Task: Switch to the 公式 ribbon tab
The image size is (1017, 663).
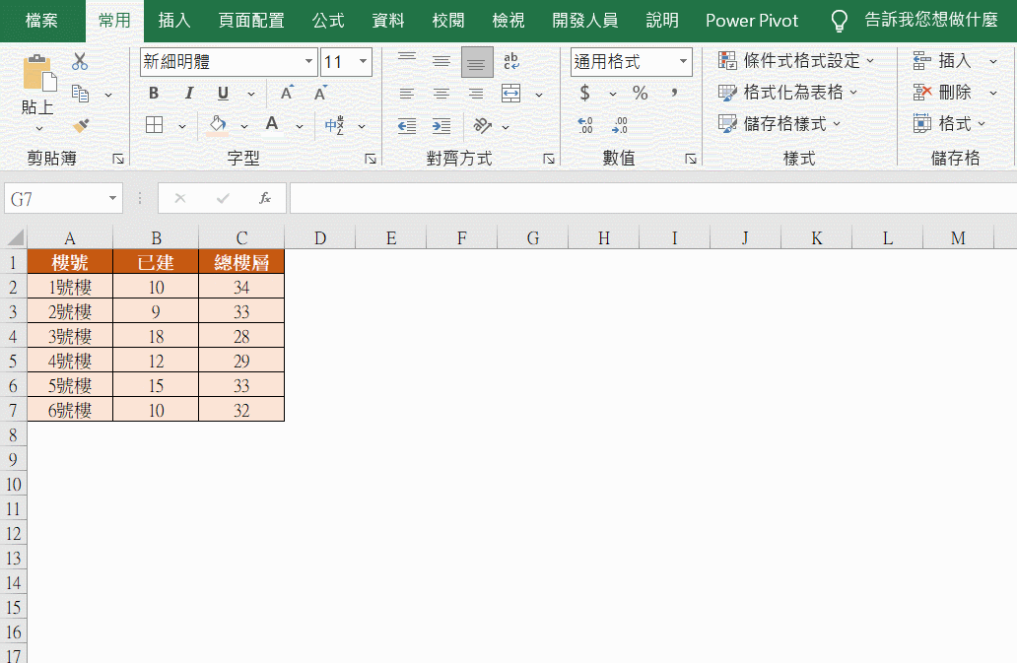Action: pyautogui.click(x=328, y=21)
